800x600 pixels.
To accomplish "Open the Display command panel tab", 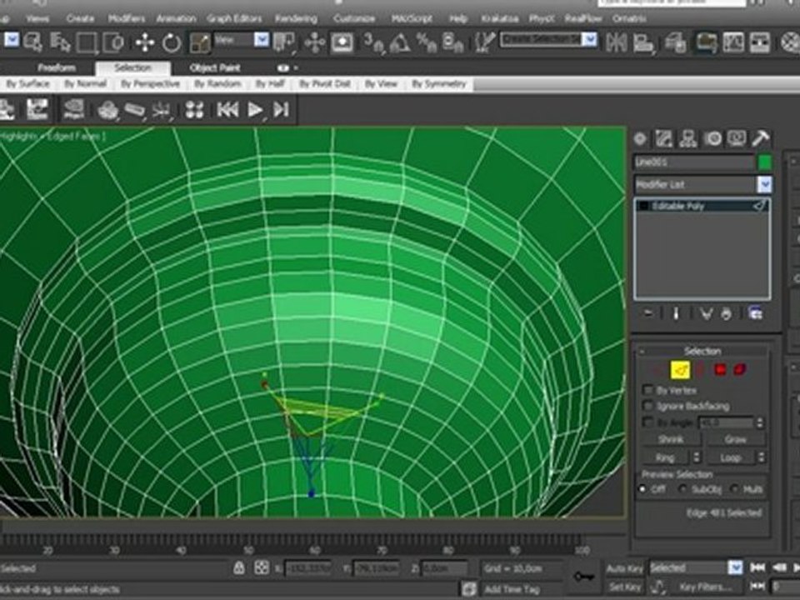I will 737,139.
